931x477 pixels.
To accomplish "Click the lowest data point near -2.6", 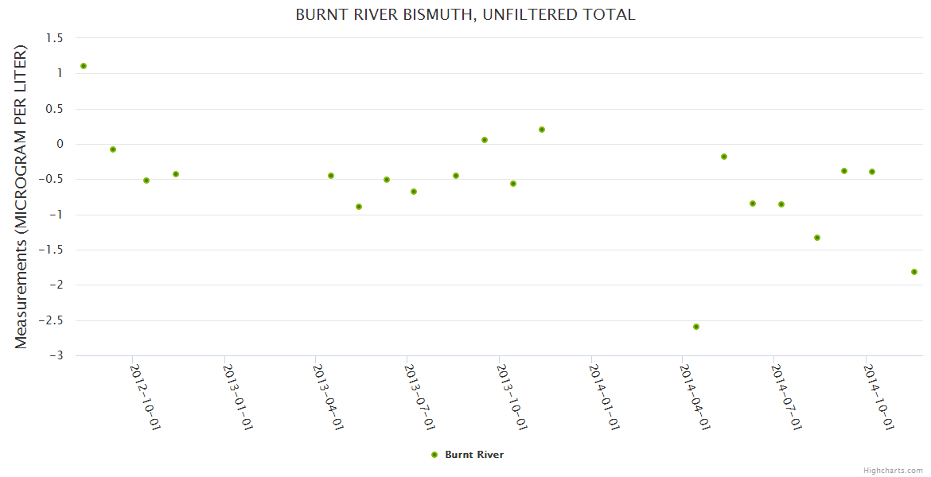I will click(696, 327).
